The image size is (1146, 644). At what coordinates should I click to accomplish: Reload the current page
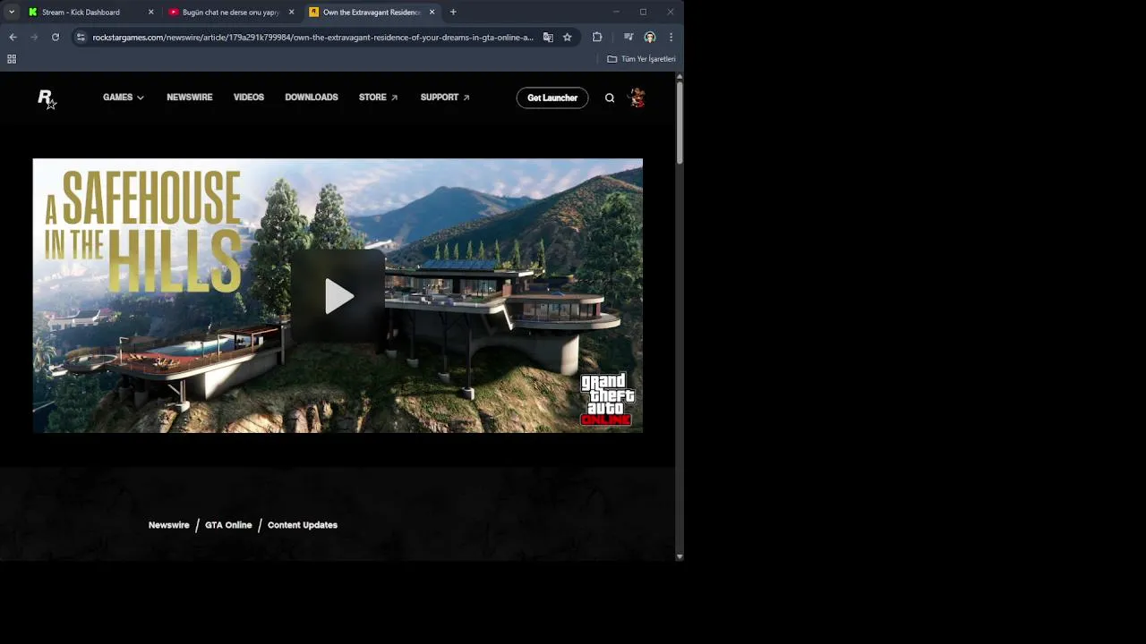(x=56, y=37)
